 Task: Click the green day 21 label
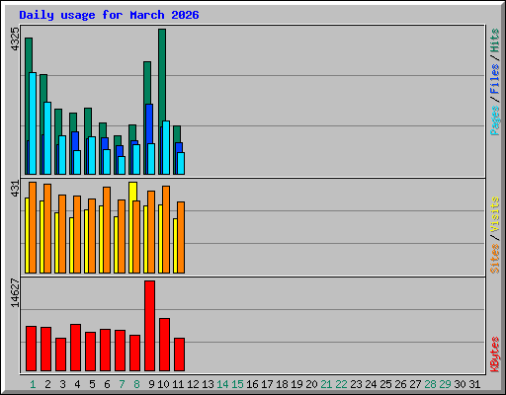click(326, 384)
